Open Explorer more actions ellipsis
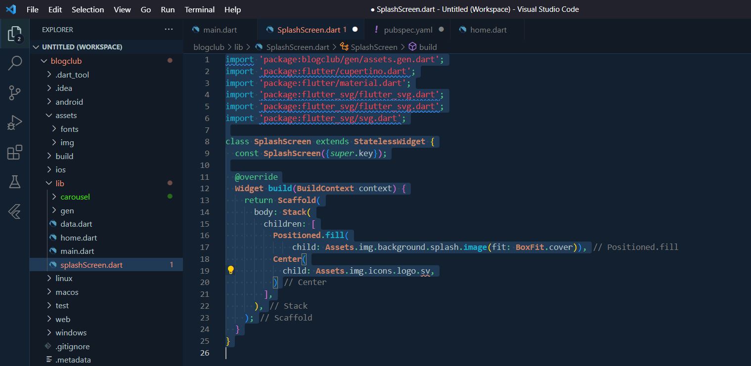Viewport: 751px width, 366px height. pyautogui.click(x=169, y=30)
